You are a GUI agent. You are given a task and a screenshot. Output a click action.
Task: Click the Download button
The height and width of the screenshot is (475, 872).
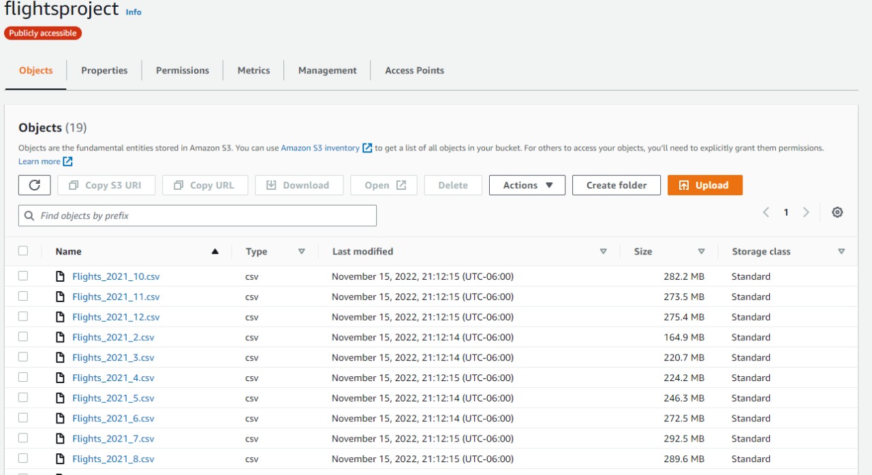(x=299, y=185)
